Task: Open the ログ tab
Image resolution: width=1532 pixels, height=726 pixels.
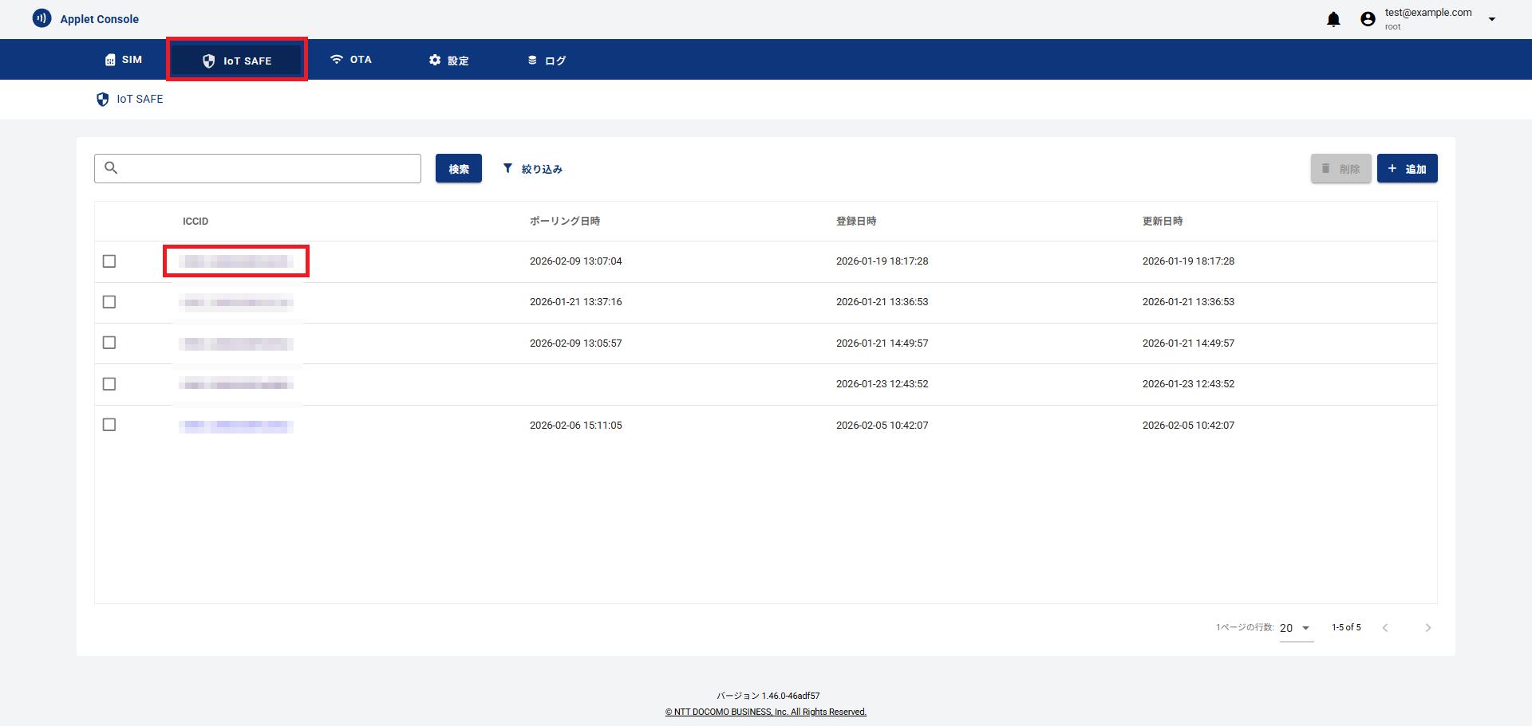Action: click(x=547, y=59)
